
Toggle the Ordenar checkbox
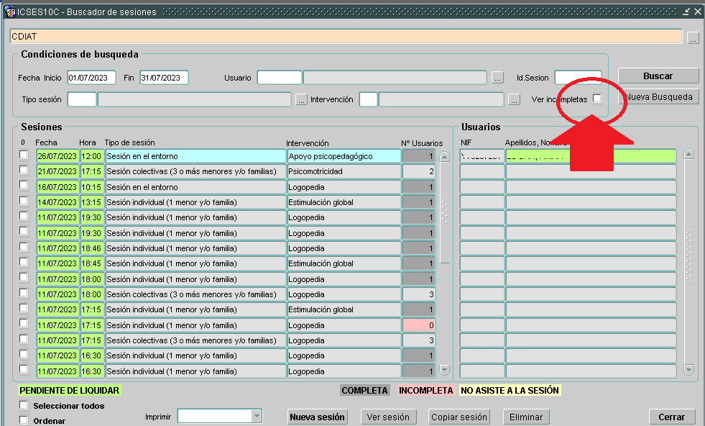(24, 421)
